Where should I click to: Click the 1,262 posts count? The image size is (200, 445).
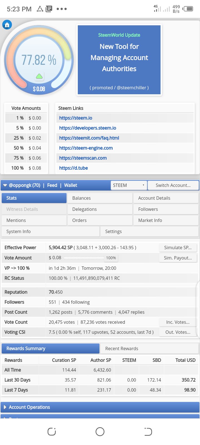coord(61,312)
